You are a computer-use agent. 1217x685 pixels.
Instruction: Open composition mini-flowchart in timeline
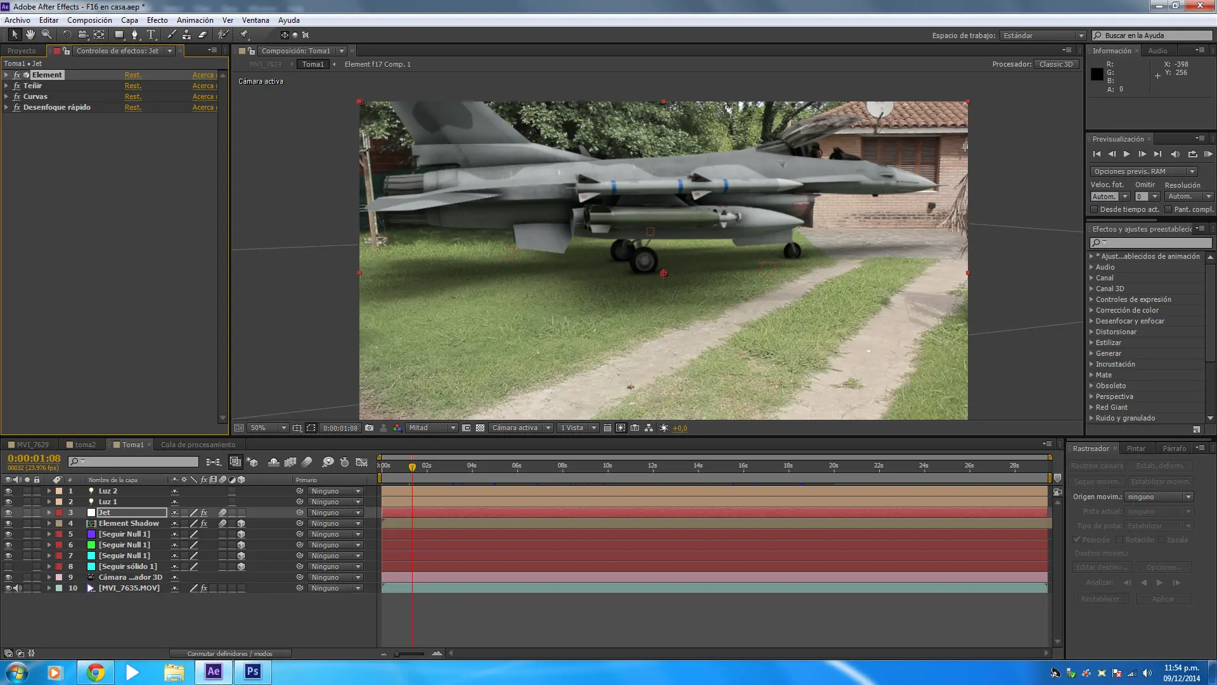214,462
